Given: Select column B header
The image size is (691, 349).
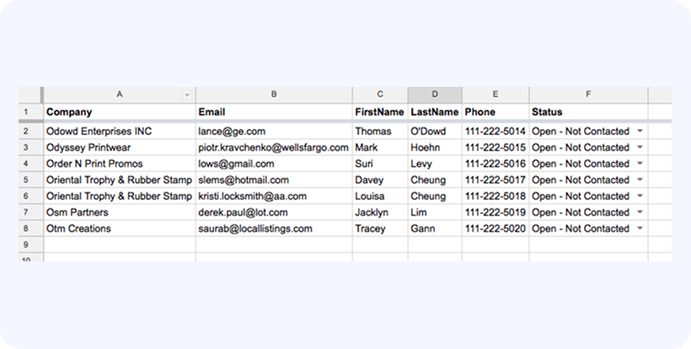Looking at the screenshot, I should click(x=274, y=95).
